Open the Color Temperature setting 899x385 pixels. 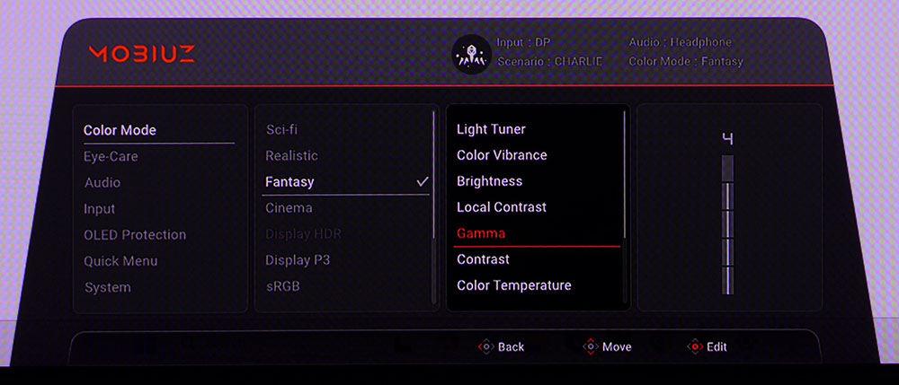coord(513,285)
